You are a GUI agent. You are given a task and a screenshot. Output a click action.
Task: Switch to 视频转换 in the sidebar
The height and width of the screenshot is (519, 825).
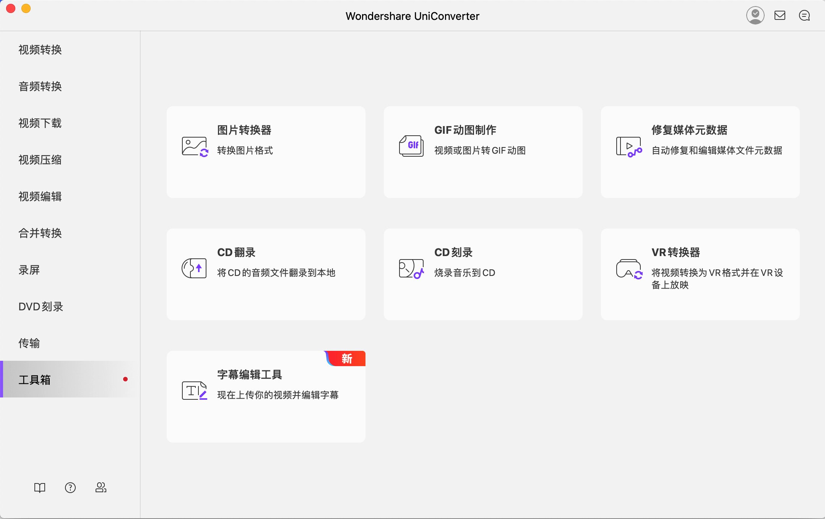tap(40, 50)
